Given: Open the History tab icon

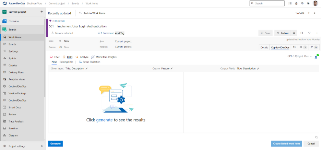Looking at the screenshot, I should (x=294, y=47).
